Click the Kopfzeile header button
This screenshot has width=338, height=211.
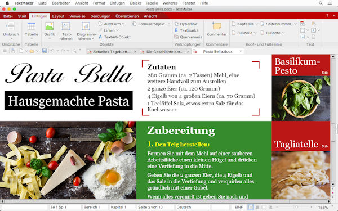(243, 24)
